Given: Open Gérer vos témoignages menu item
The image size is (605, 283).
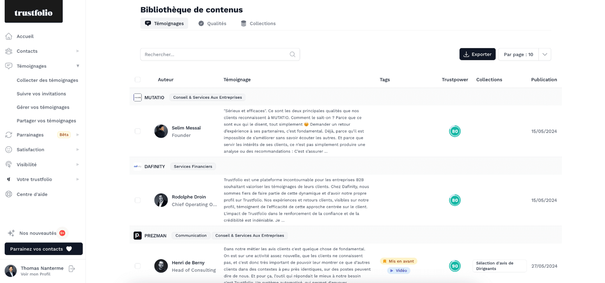Looking at the screenshot, I should (x=43, y=107).
